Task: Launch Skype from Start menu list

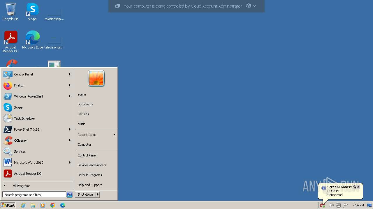Action: pyautogui.click(x=37, y=107)
